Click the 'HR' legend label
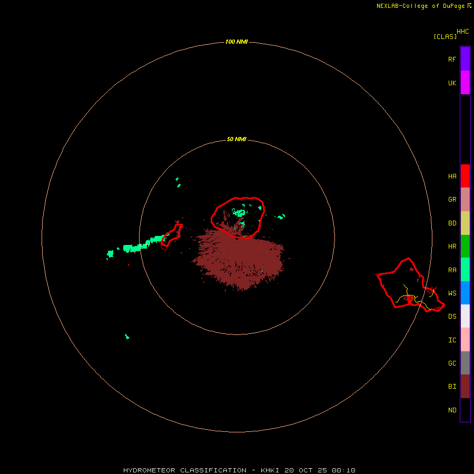This screenshot has height=474, width=474. tap(452, 246)
